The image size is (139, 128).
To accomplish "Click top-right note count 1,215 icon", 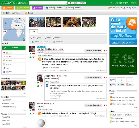I will [117, 8].
